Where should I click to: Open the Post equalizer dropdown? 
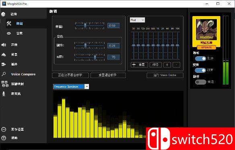pyautogui.click(x=137, y=20)
